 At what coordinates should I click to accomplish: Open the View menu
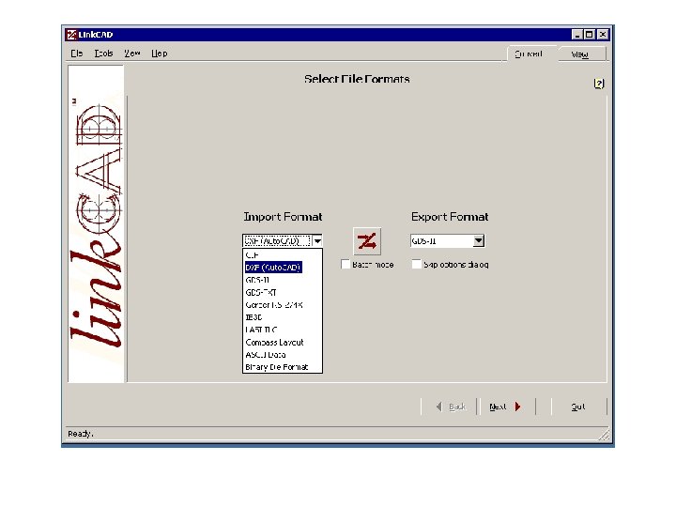132,54
